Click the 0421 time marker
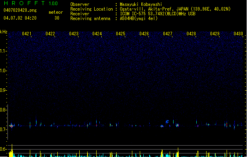The image size is (247, 157). coord(26,34)
